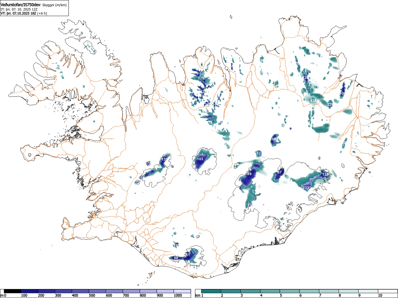
Task: Select the 600–700 m legend swatch
Action: pyautogui.click(x=114, y=291)
